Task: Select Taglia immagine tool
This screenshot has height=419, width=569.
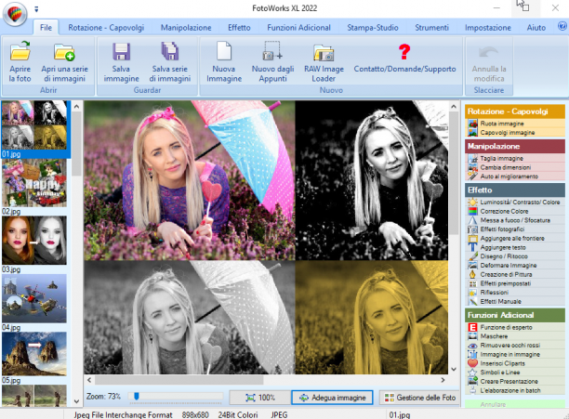Action: pos(515,158)
